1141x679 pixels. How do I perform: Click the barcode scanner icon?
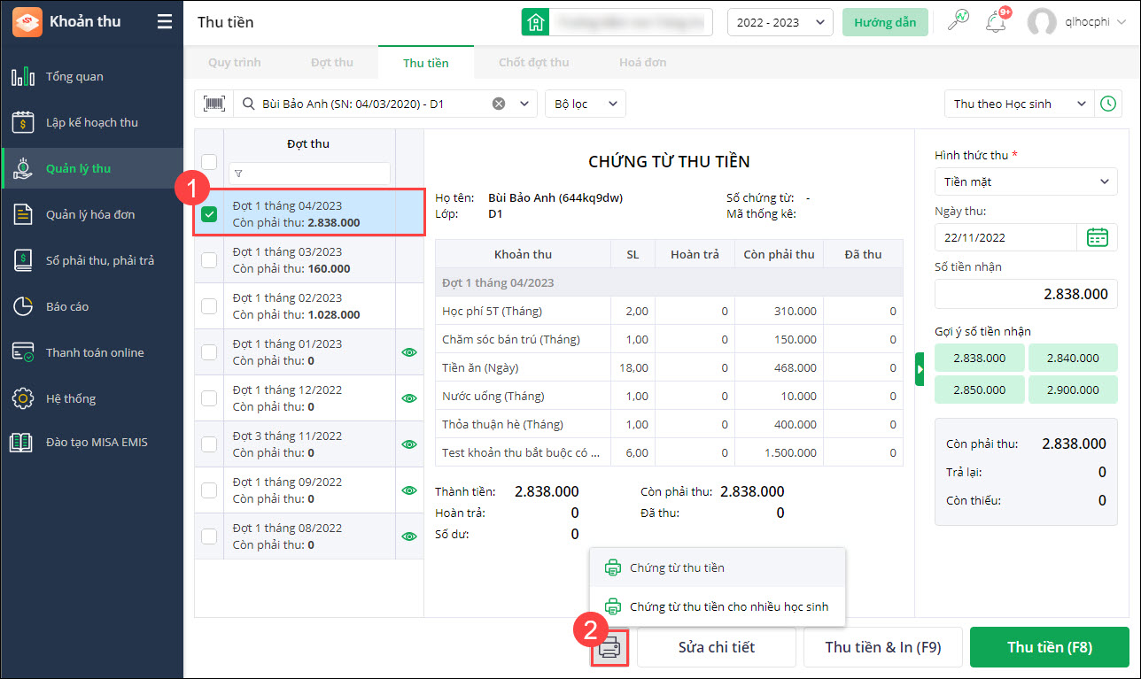(214, 104)
